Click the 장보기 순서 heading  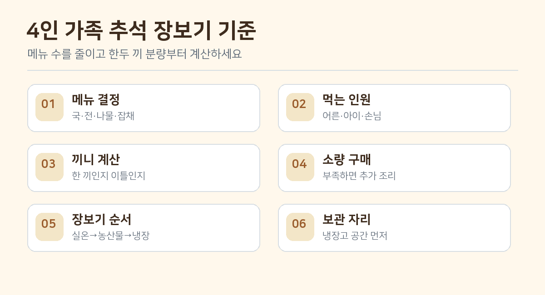tap(102, 219)
